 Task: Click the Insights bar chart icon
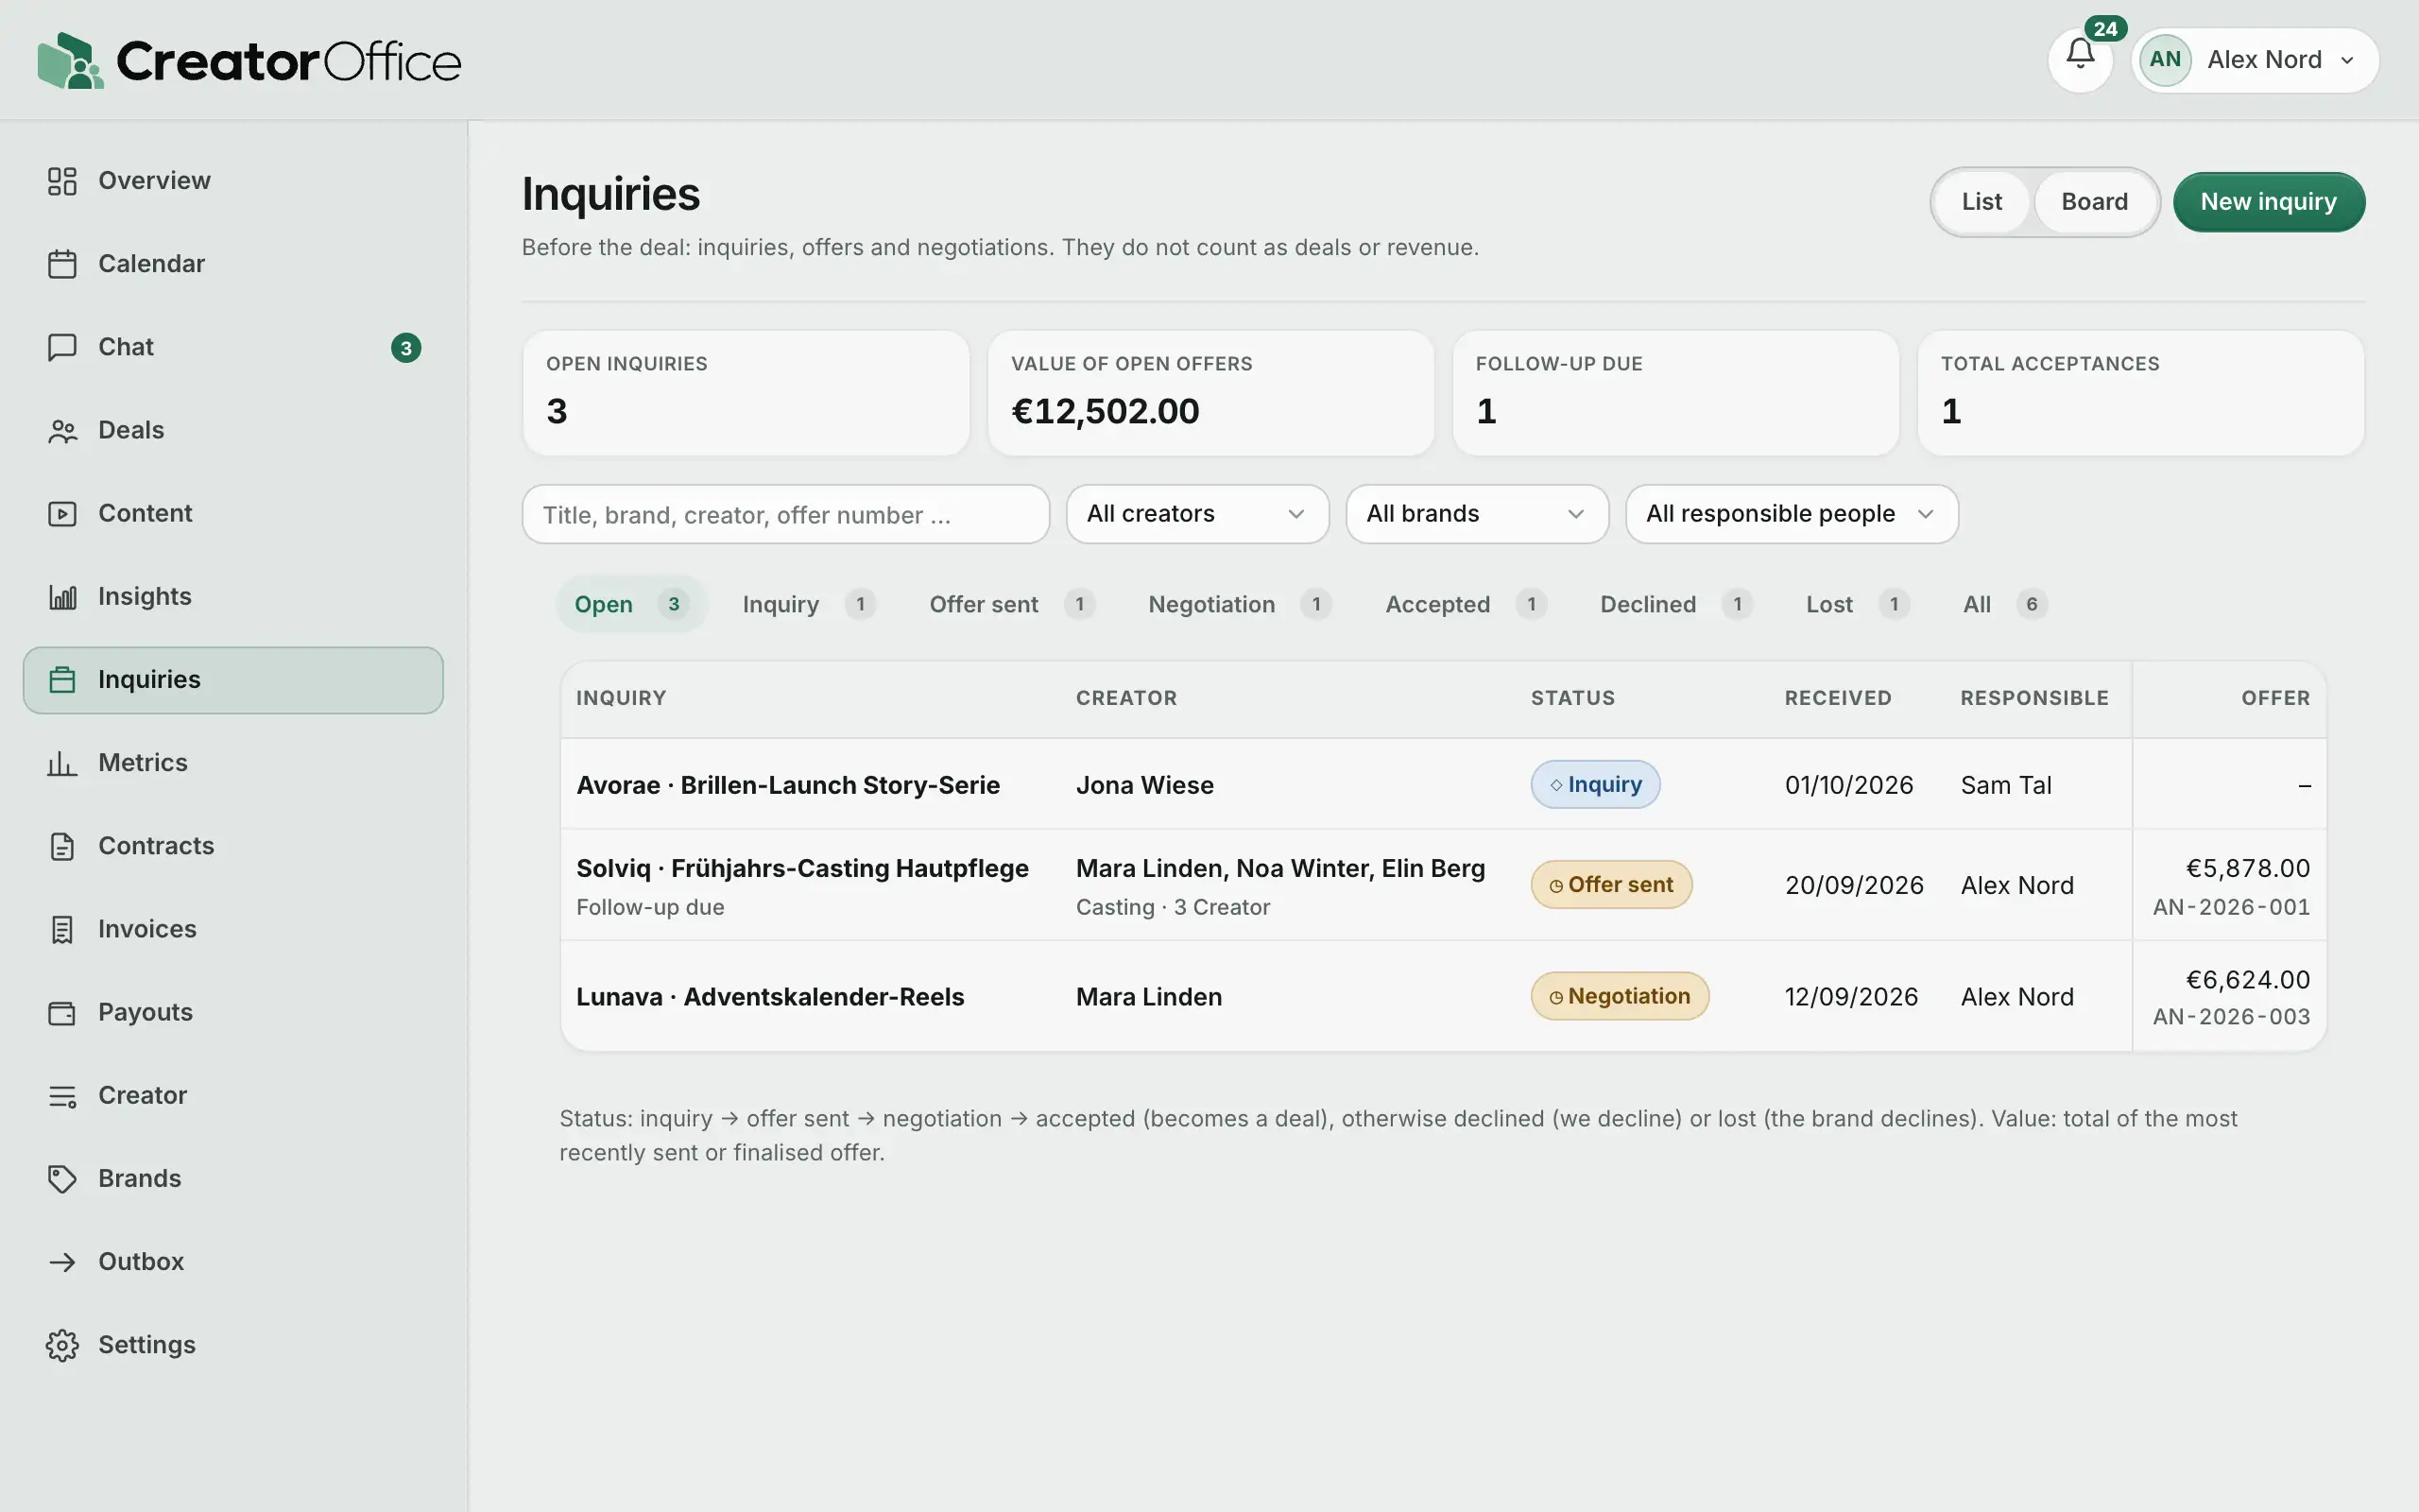click(x=62, y=597)
